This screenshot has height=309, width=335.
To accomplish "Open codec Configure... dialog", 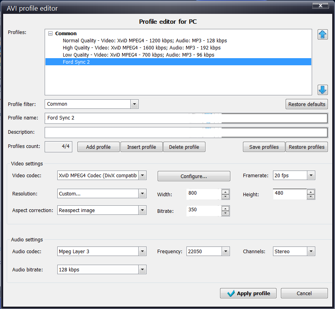I will [194, 176].
